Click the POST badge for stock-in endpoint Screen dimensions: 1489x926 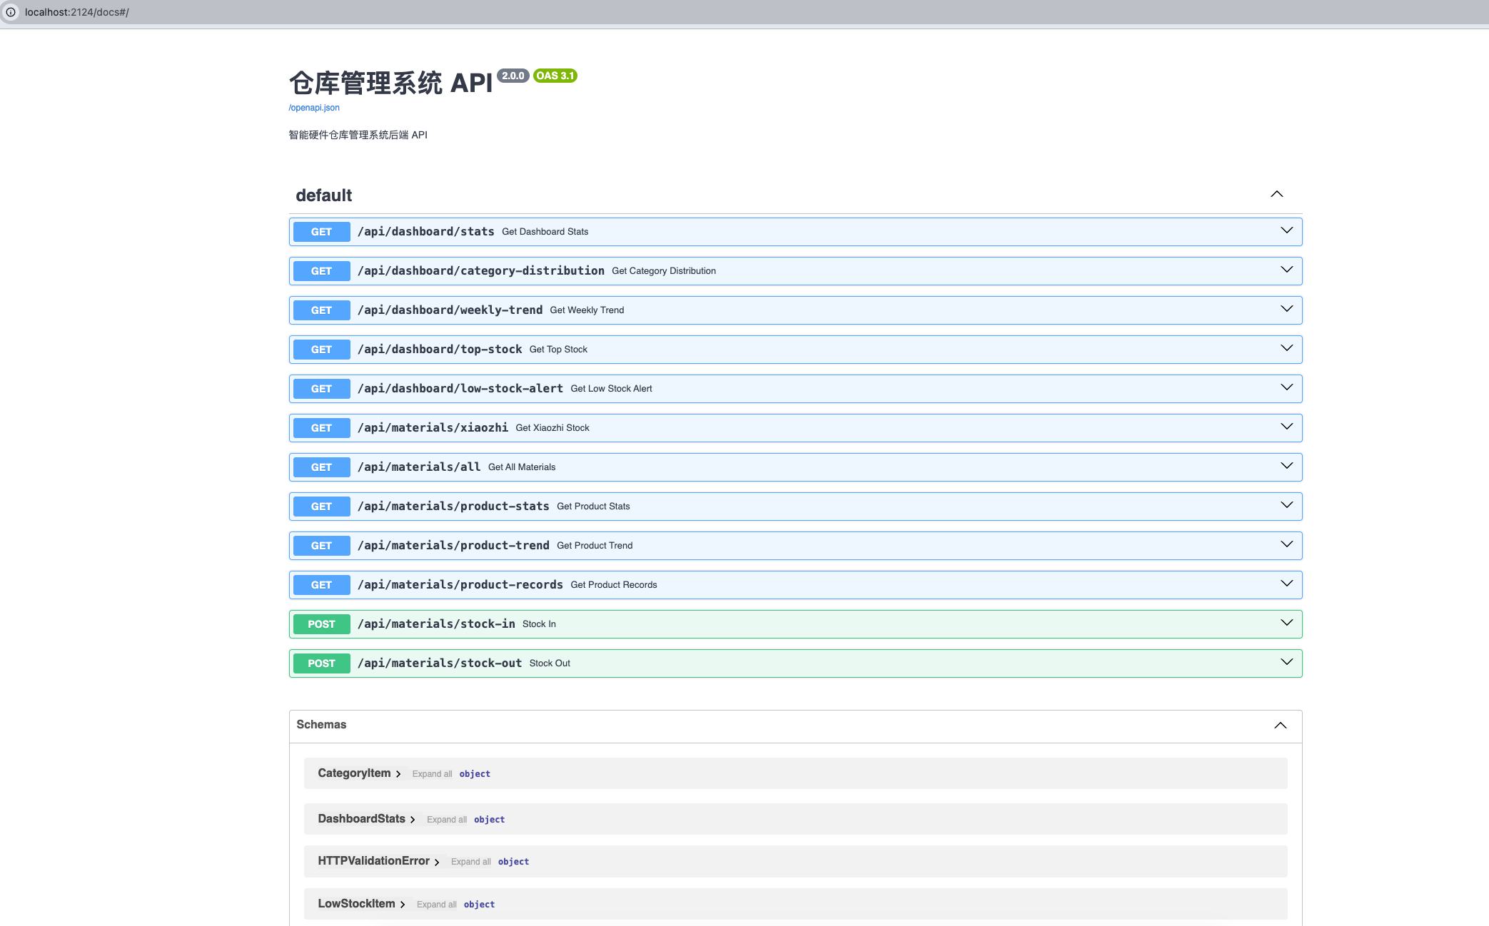321,624
